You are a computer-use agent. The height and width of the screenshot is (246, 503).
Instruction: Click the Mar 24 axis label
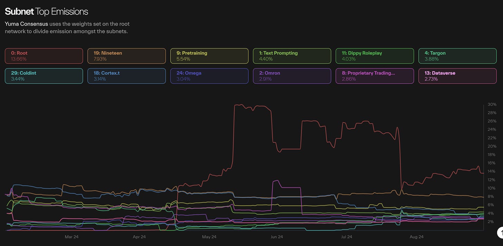coord(71,237)
